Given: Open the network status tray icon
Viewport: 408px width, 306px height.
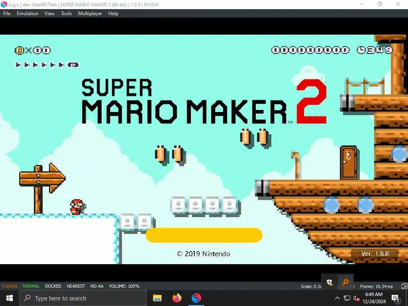Looking at the screenshot, I should coord(347,298).
